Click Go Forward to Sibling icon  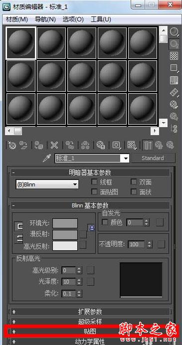click(x=170, y=146)
